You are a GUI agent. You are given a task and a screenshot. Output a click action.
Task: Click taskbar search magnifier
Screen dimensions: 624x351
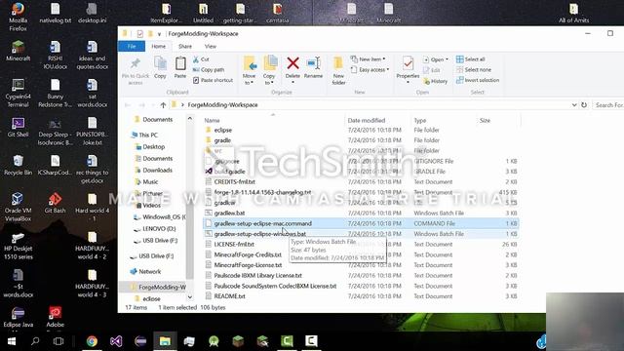pyautogui.click(x=35, y=341)
